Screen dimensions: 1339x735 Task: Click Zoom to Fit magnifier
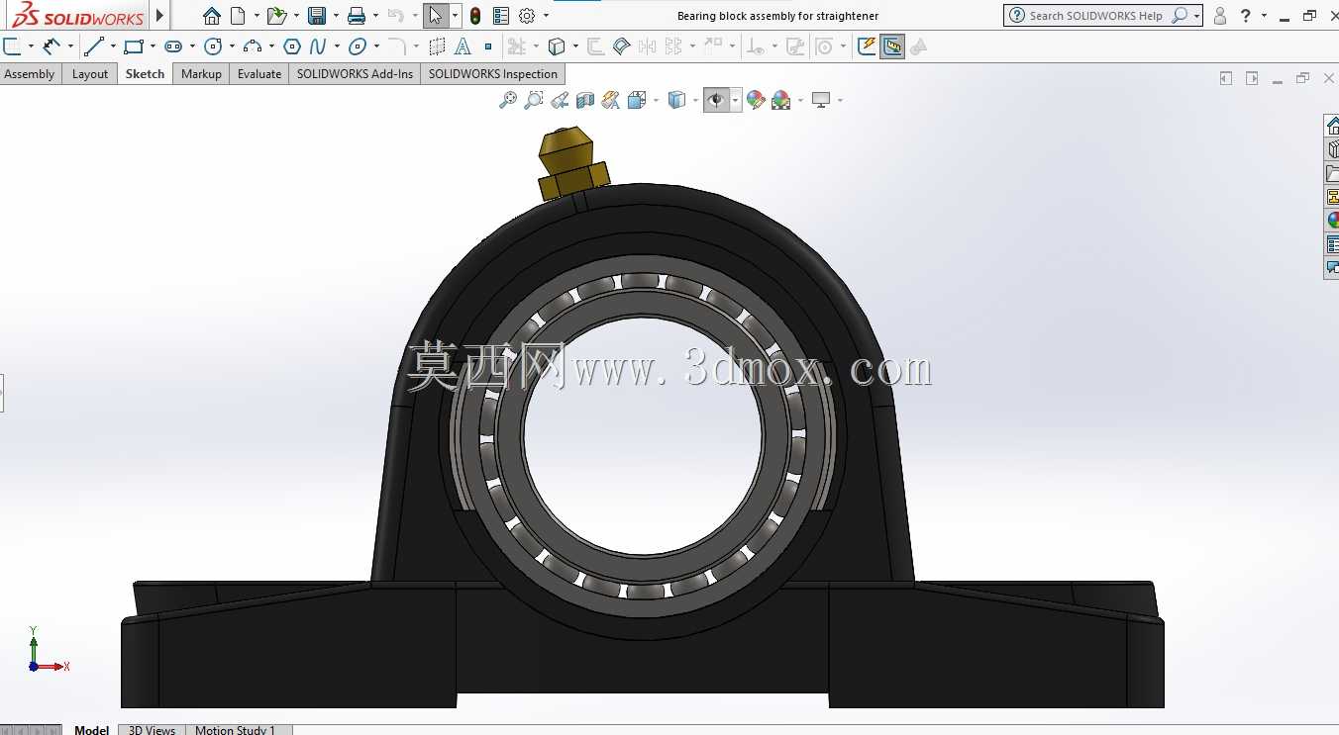pyautogui.click(x=508, y=100)
